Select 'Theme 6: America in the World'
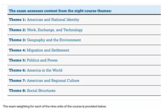Screen dimensions: 162x110 (x=84, y=70)
